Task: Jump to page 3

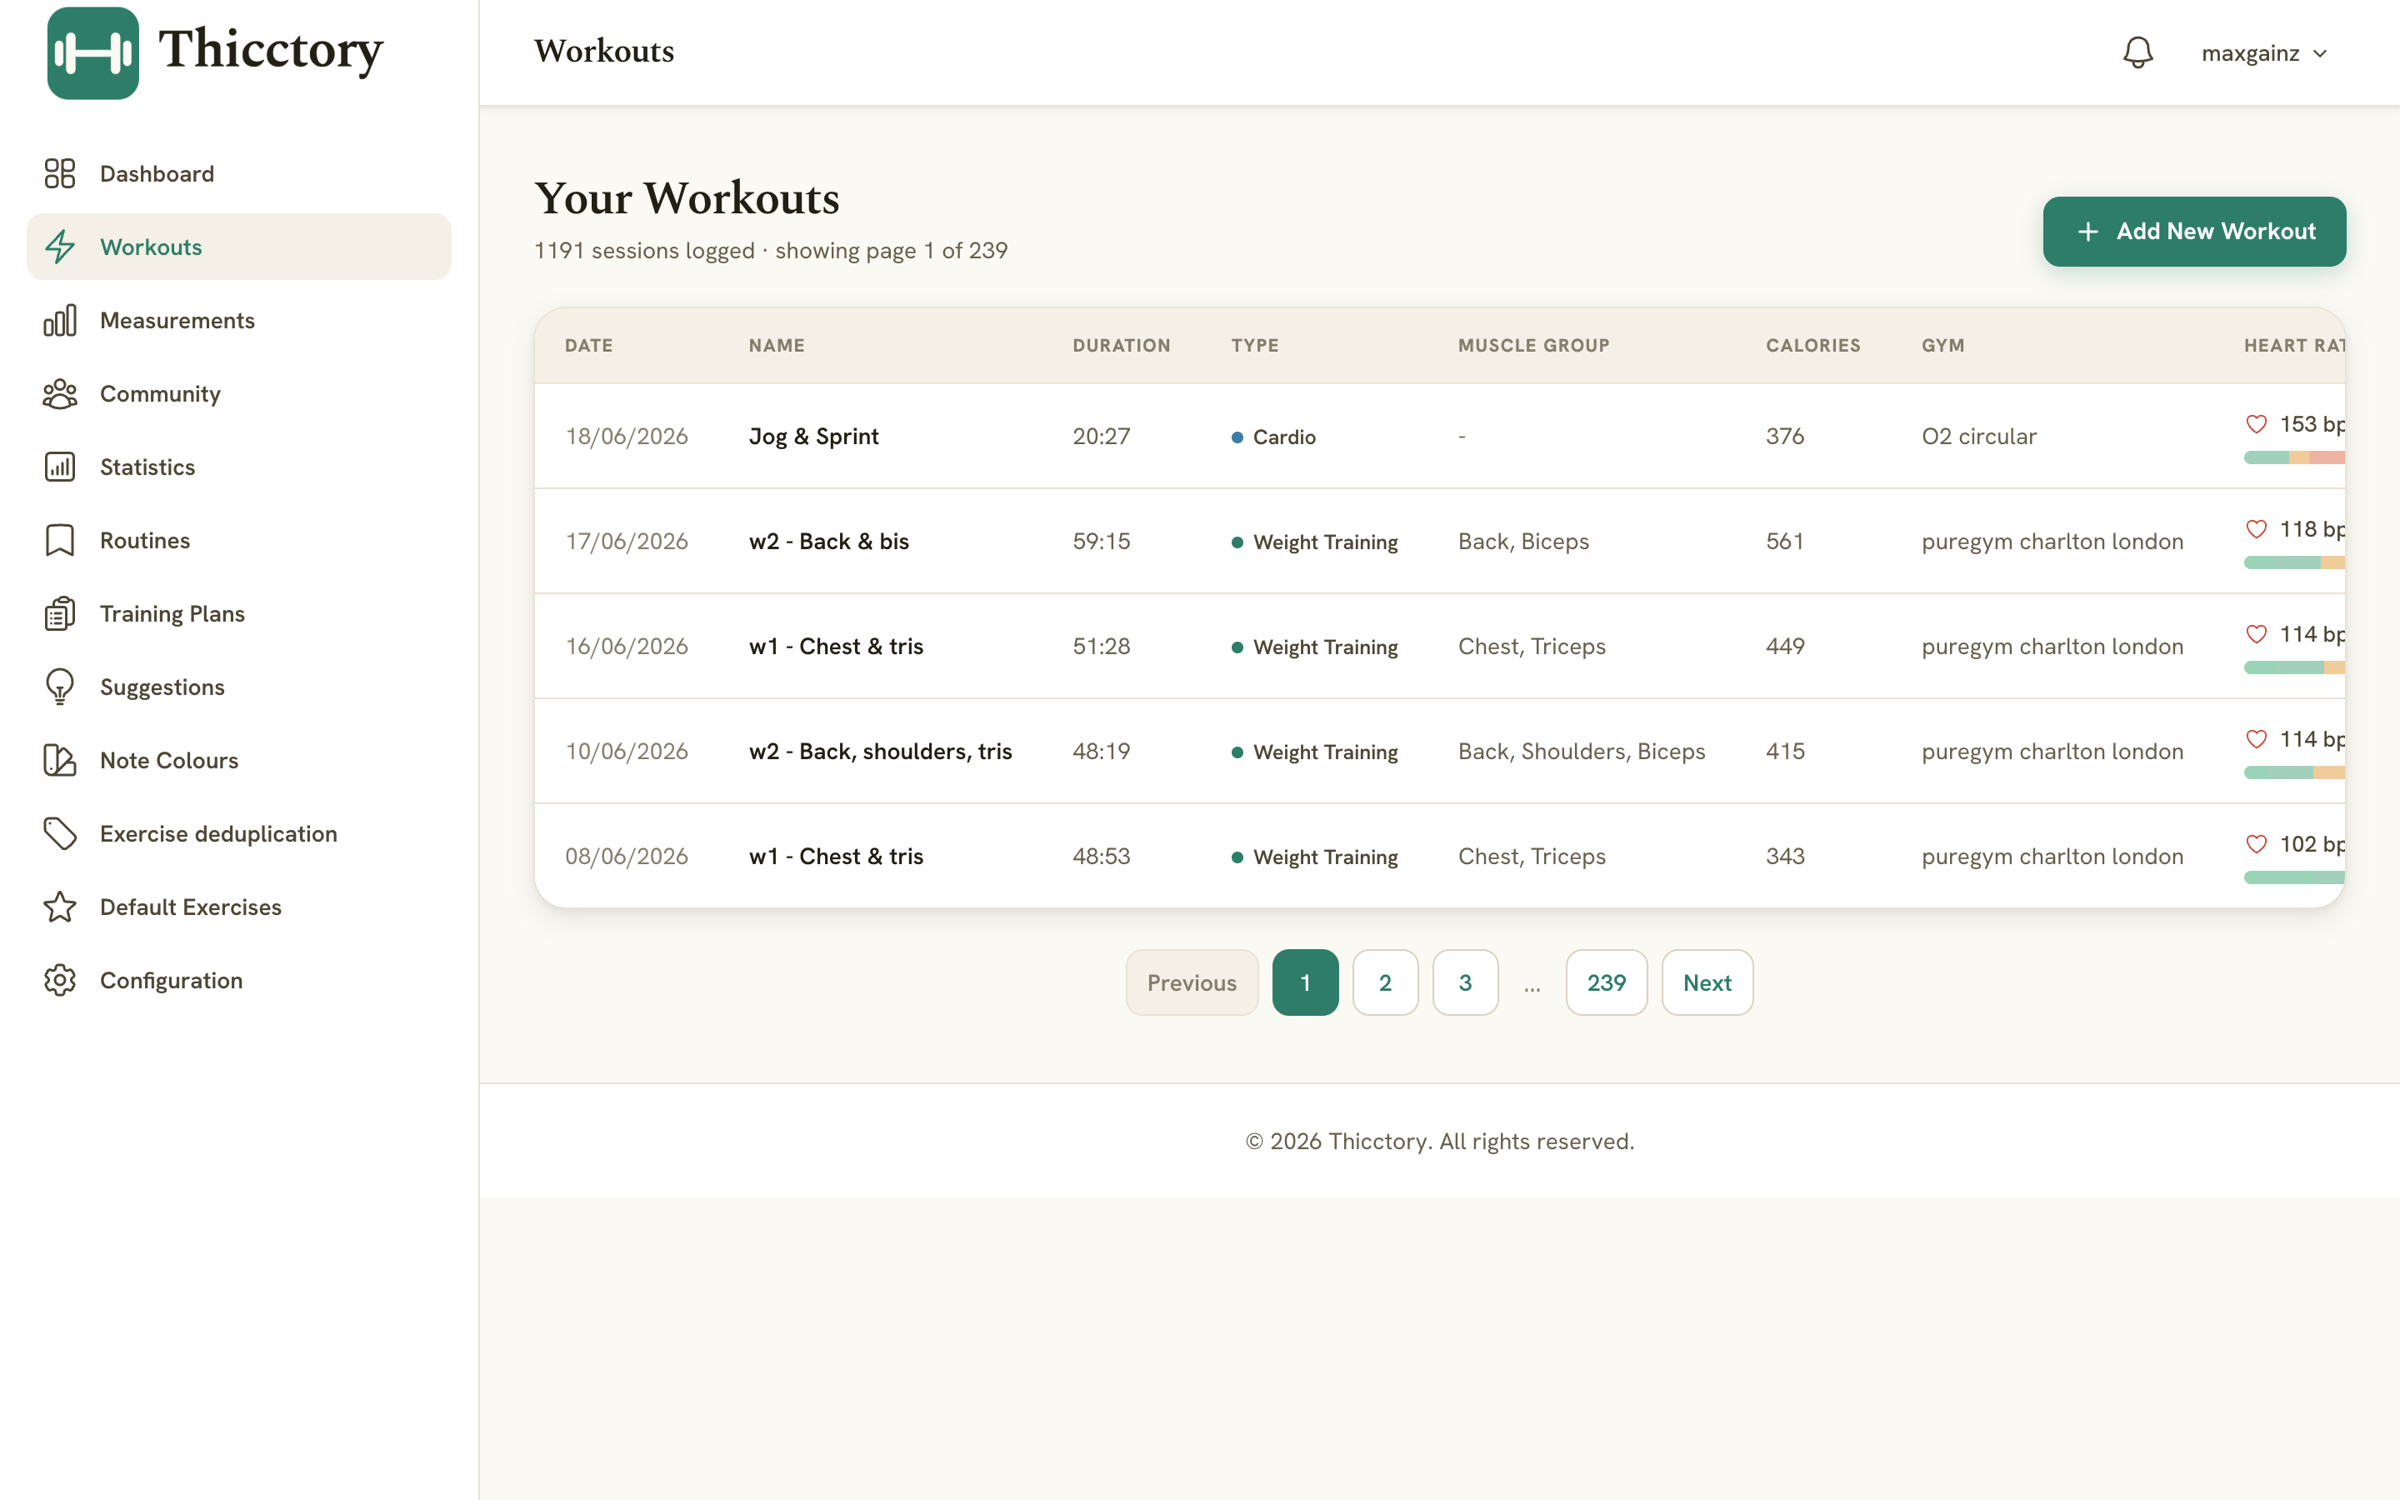Action: click(x=1465, y=983)
